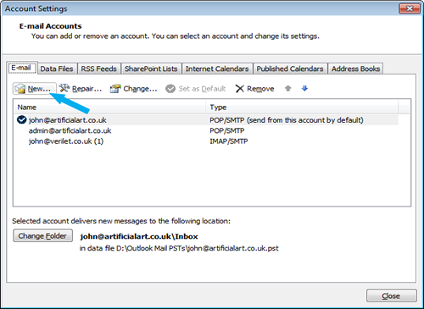
Task: Switch to the E-mail tab
Action: tap(22, 68)
